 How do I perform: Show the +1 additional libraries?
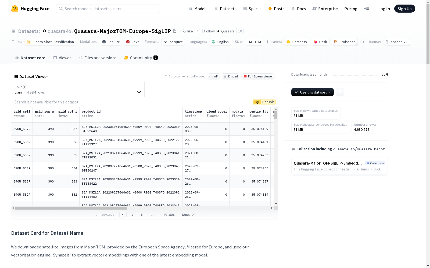coord(362,42)
